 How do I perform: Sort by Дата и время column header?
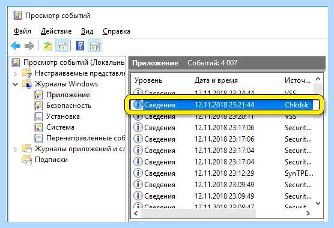216,80
